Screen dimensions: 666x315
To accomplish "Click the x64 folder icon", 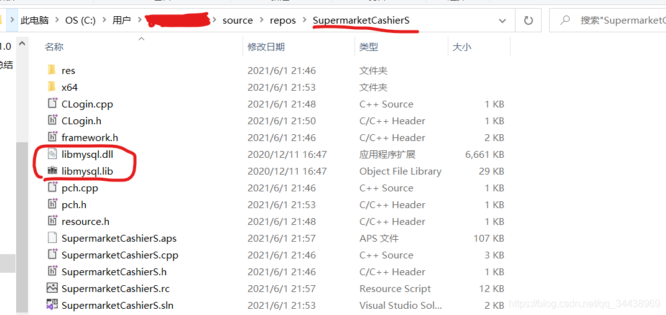I will (x=52, y=87).
